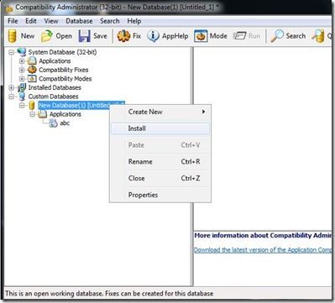Open the Search menu
The width and height of the screenshot is (335, 303).
110,21
